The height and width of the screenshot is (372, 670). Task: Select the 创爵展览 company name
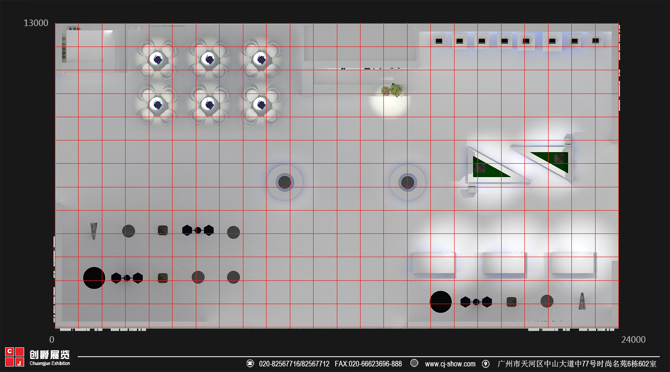click(x=50, y=354)
